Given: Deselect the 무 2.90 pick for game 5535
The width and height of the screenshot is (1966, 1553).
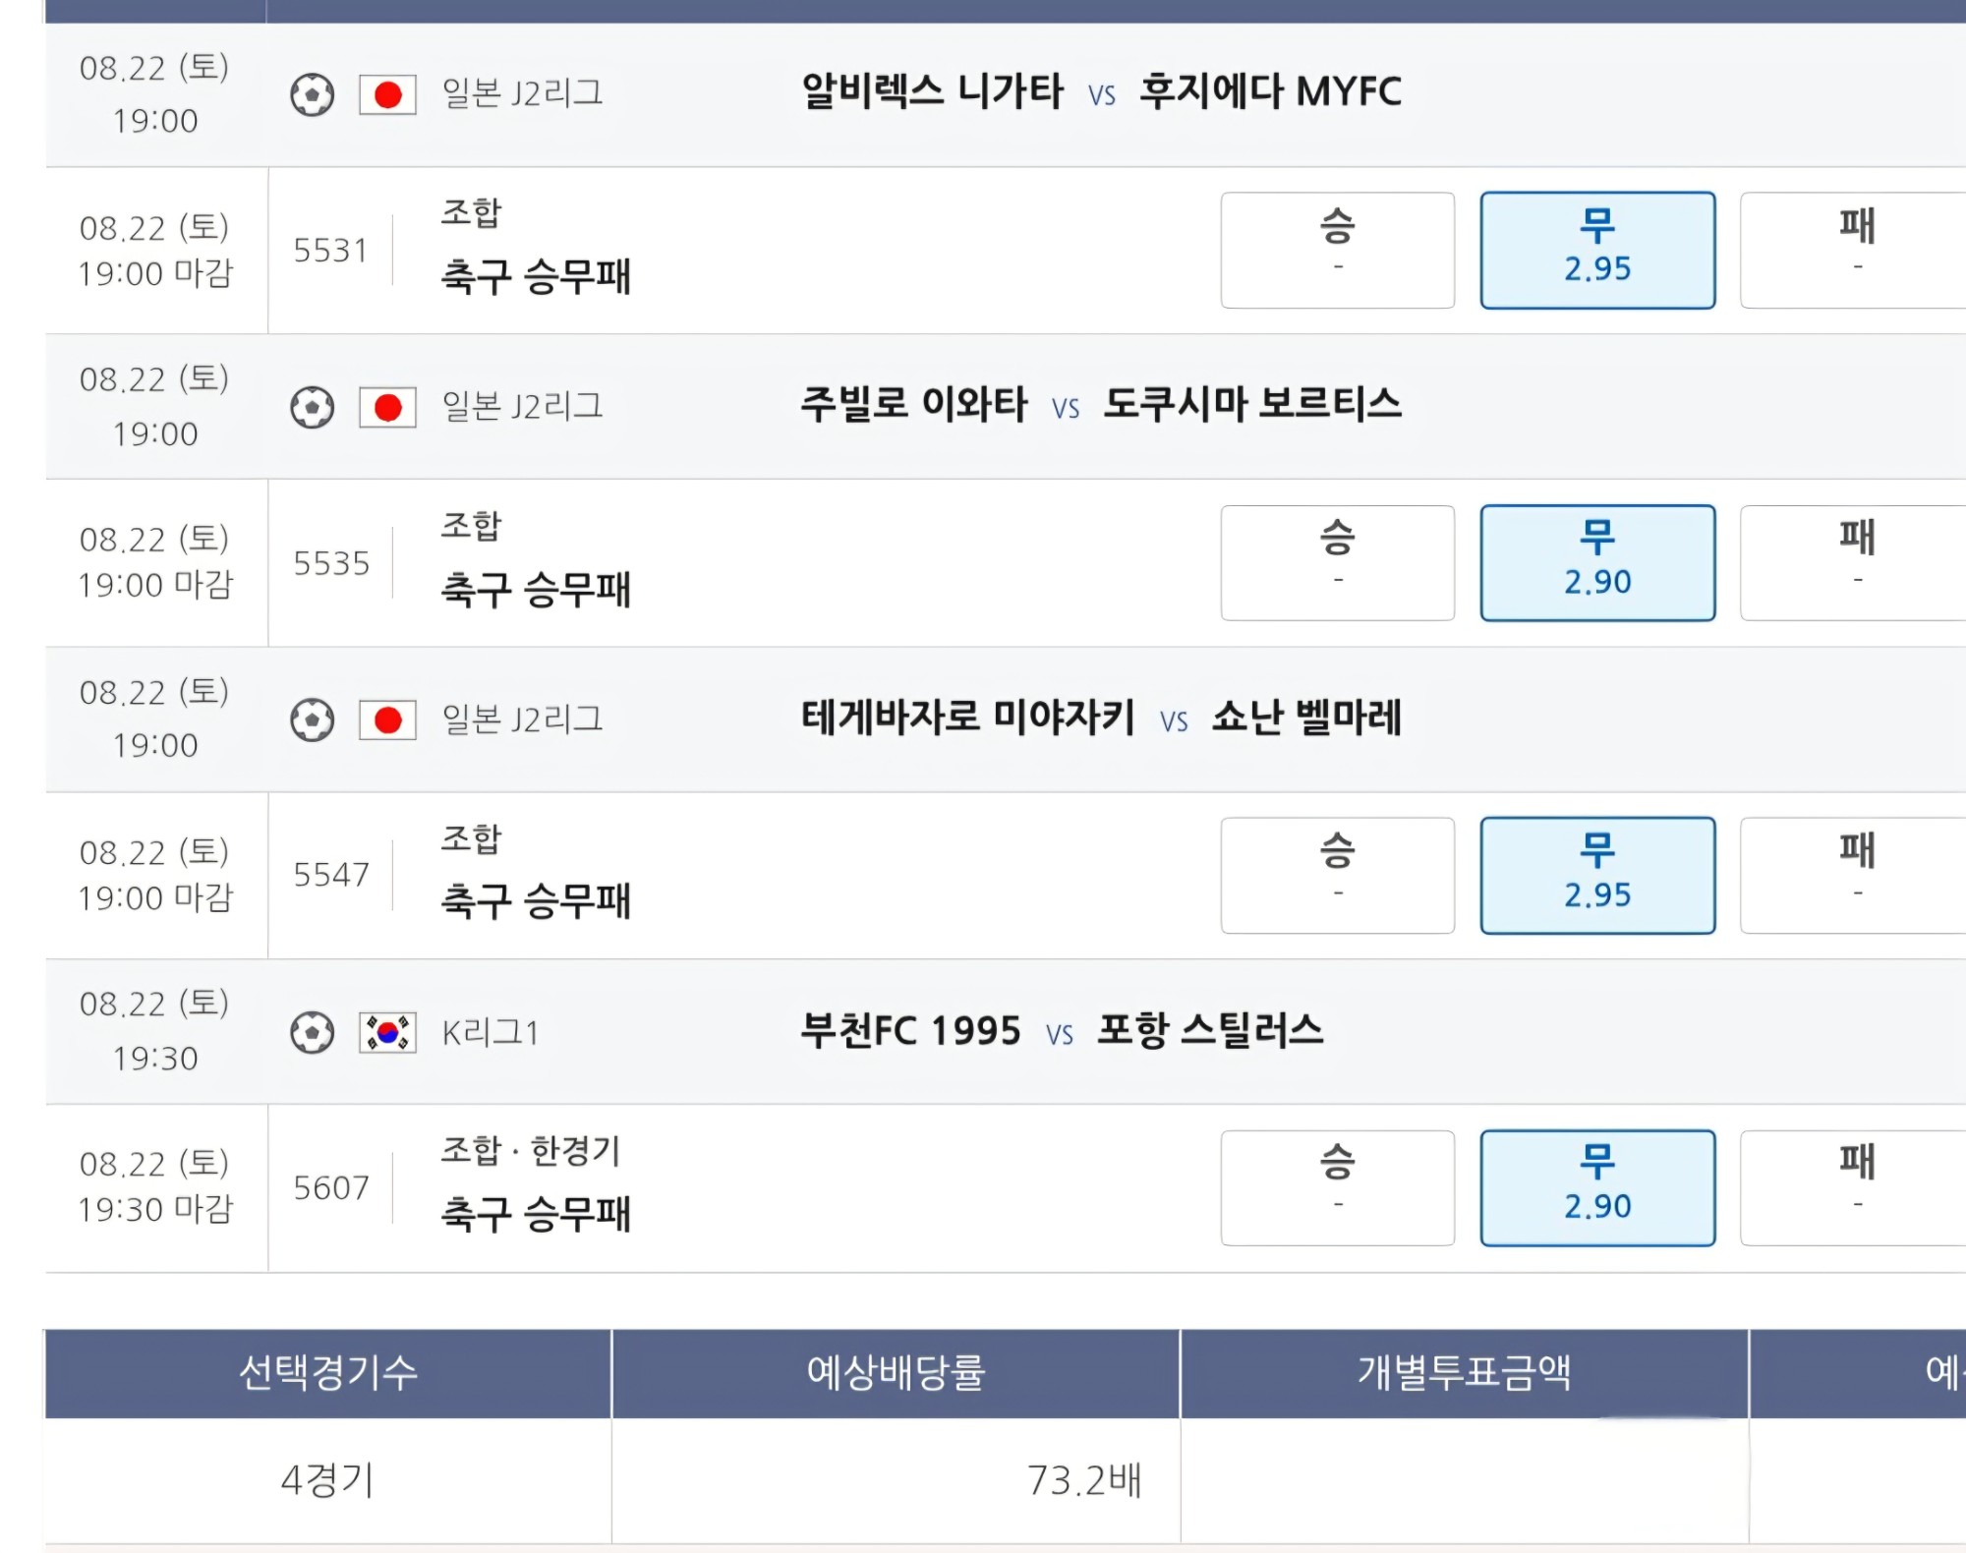Looking at the screenshot, I should point(1597,562).
